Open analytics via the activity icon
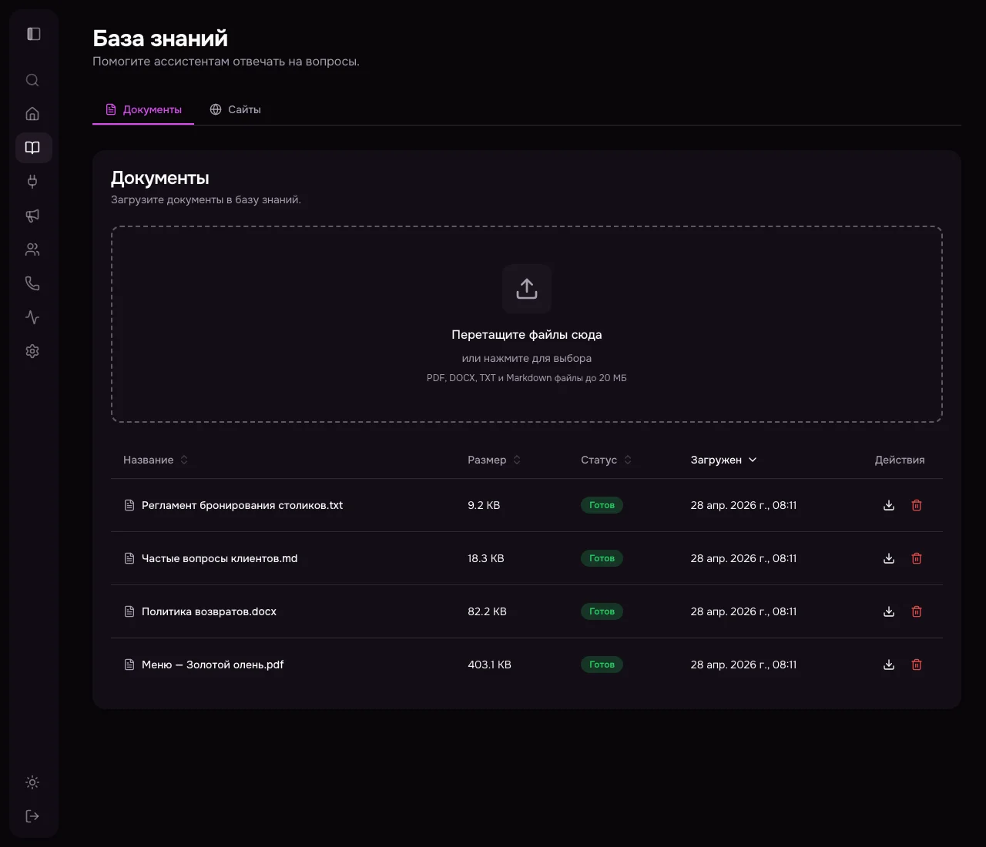 32,316
